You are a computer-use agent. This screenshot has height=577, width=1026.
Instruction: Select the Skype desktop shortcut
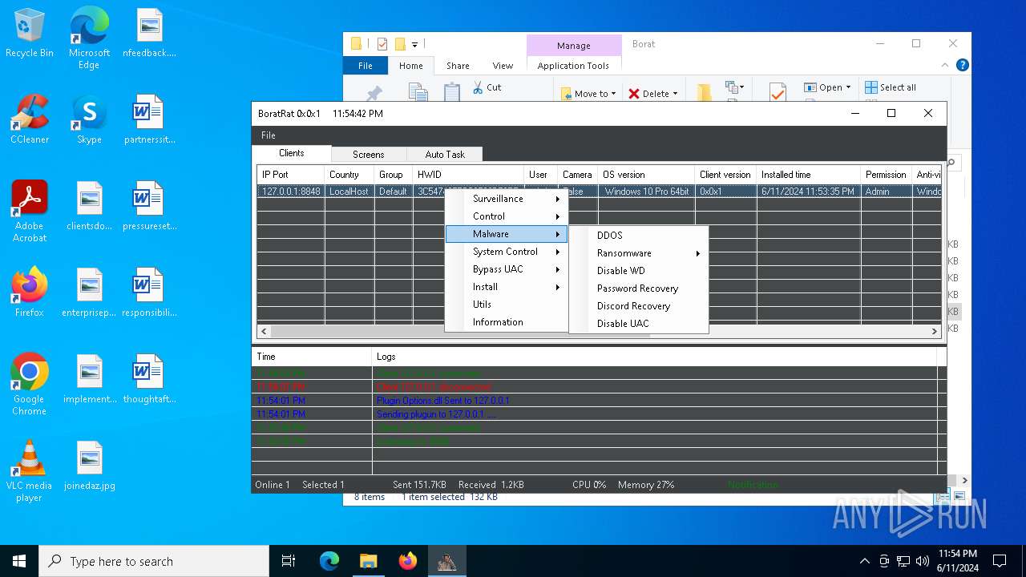(89, 119)
